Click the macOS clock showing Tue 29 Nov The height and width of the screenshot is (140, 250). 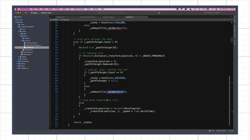click(227, 9)
